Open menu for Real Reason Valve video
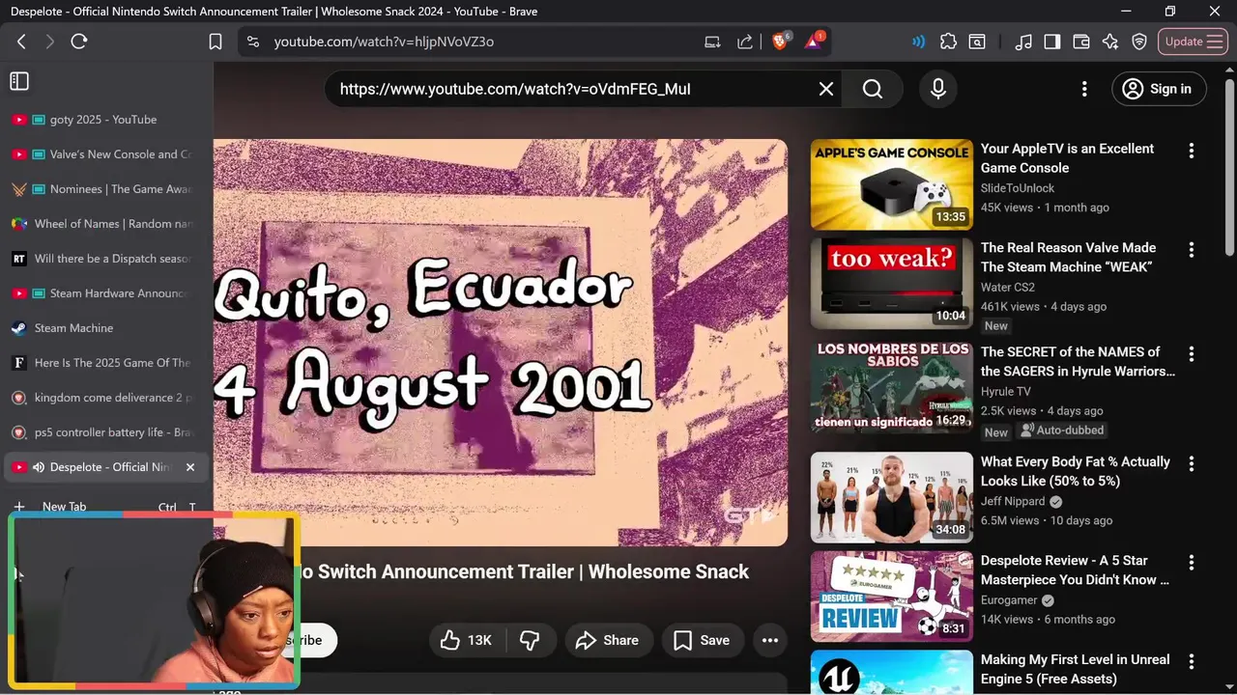This screenshot has width=1237, height=695. [1192, 250]
